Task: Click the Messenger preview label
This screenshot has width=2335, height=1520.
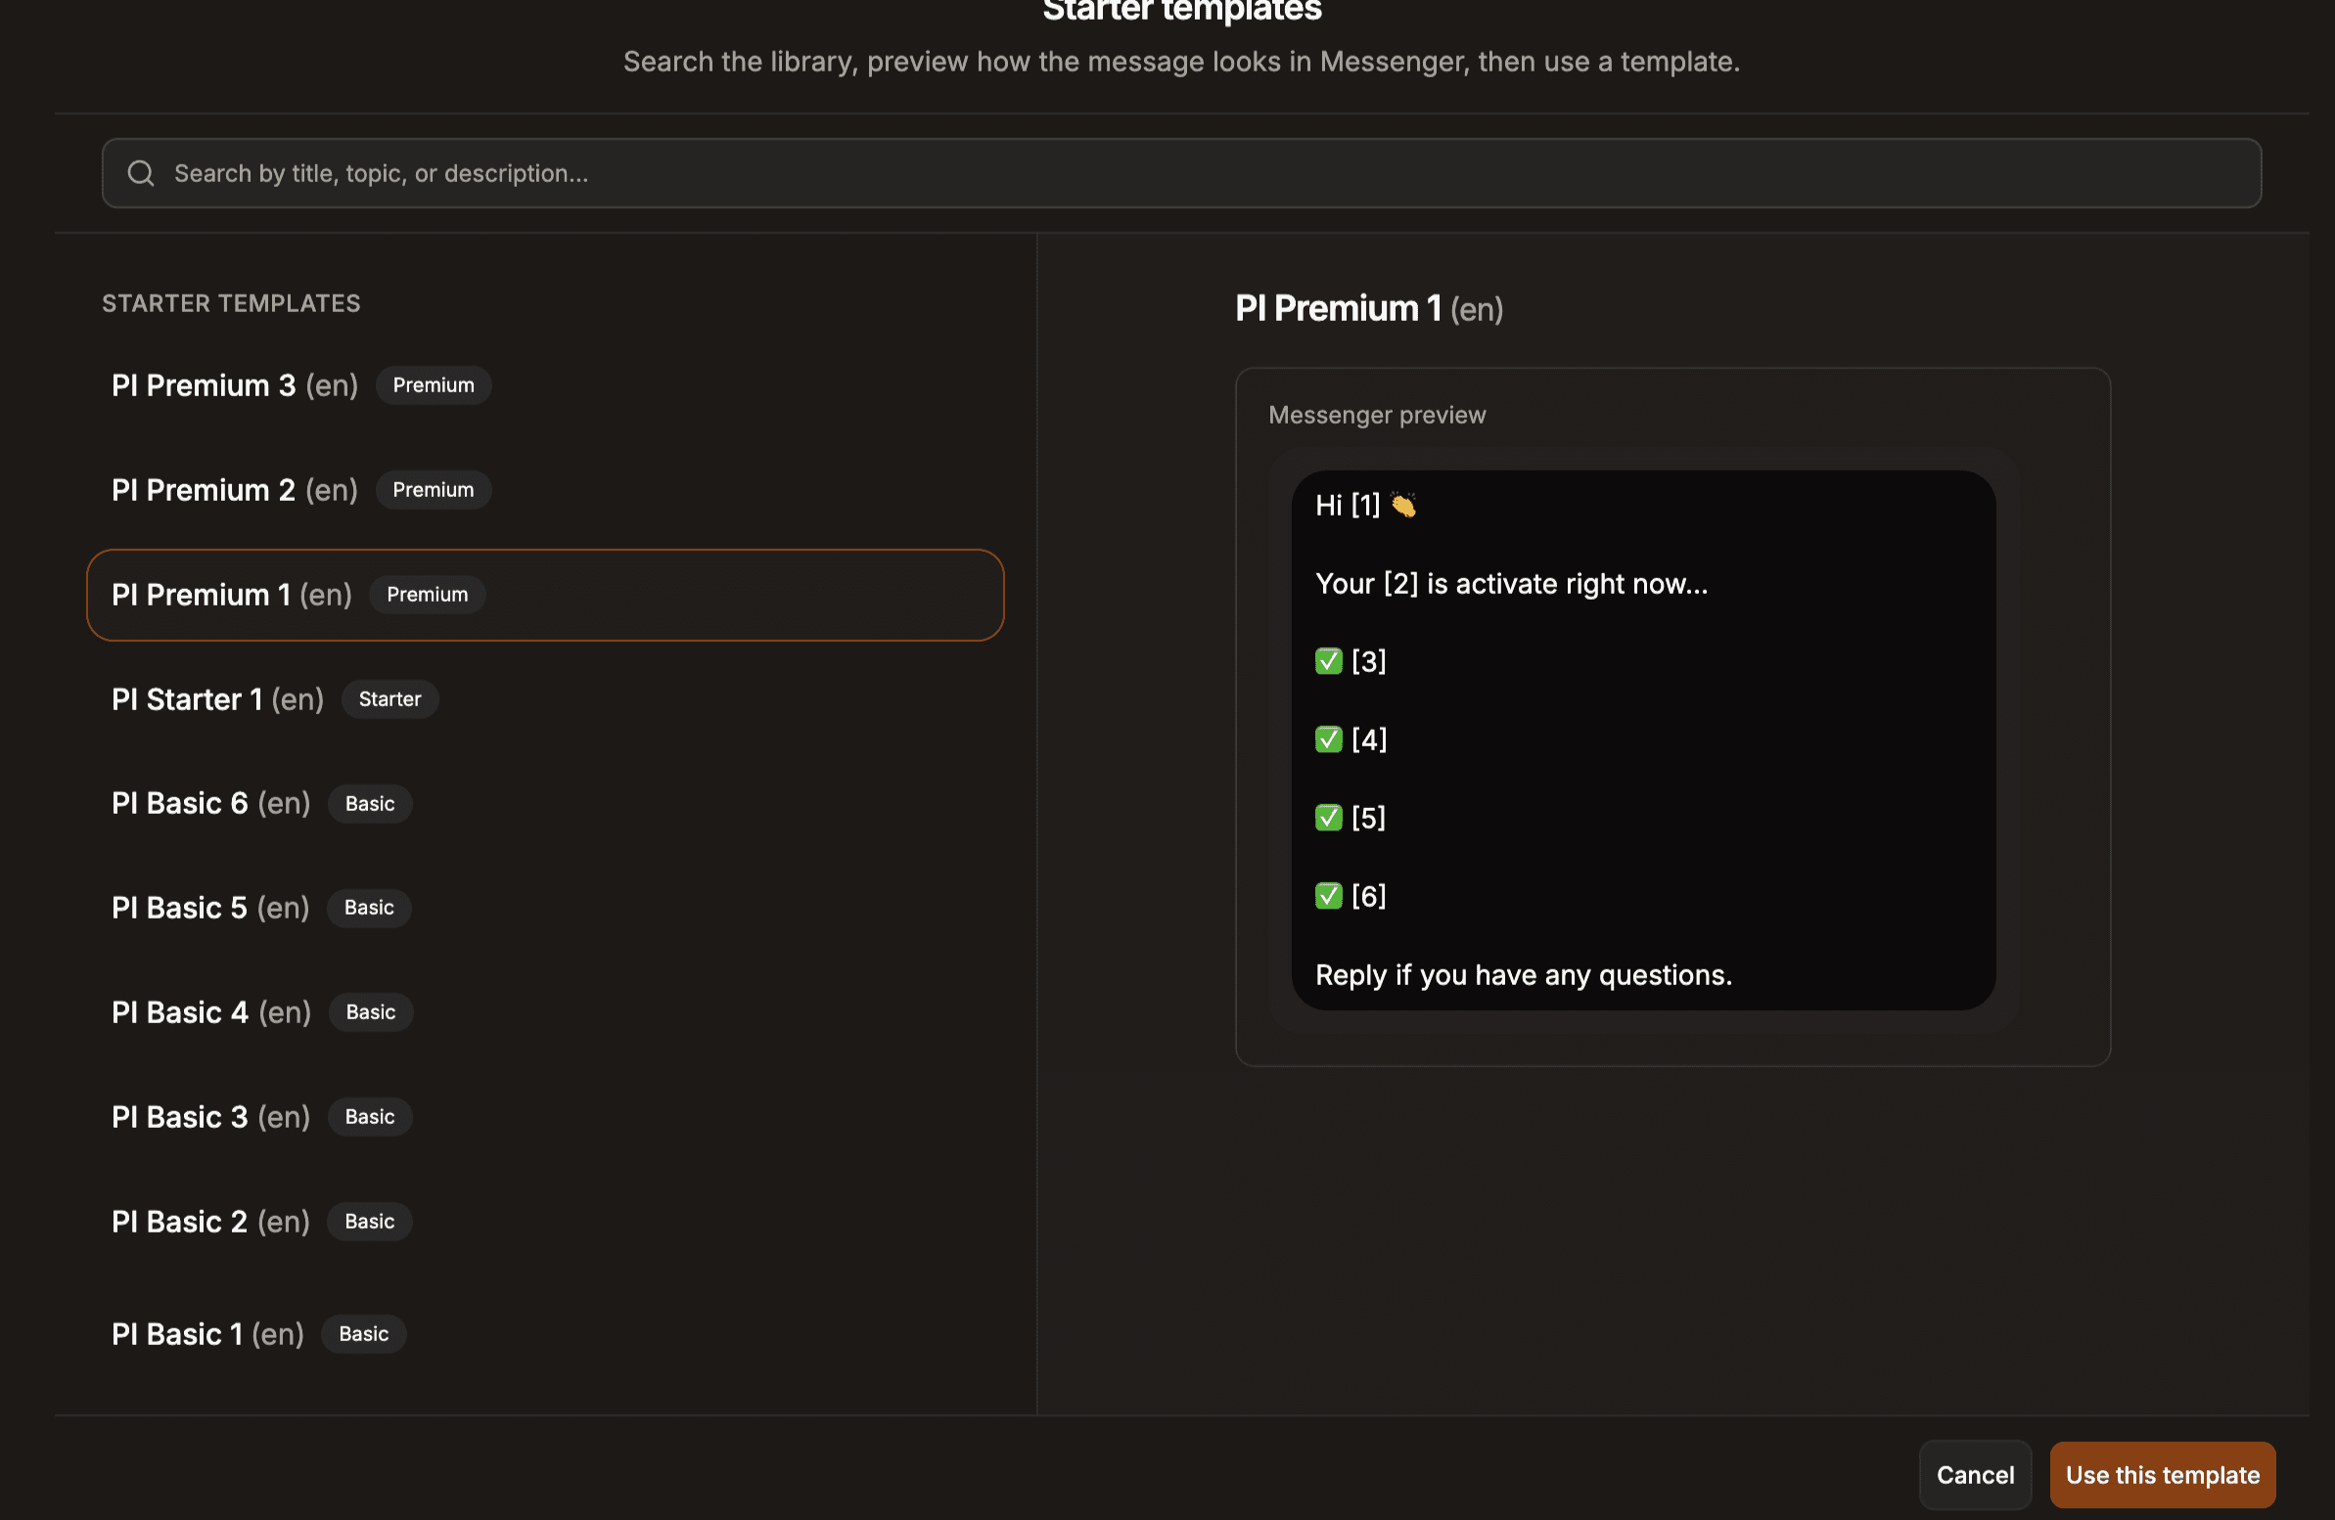Action: [x=1377, y=415]
